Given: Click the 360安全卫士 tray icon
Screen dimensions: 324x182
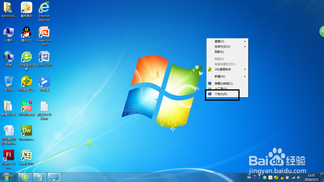Looking at the screenshot, I should point(276,177).
